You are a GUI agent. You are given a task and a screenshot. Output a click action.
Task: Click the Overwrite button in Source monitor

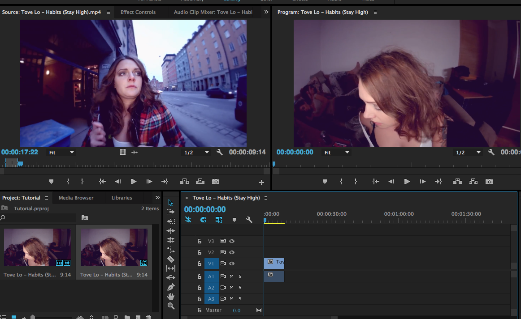(200, 182)
